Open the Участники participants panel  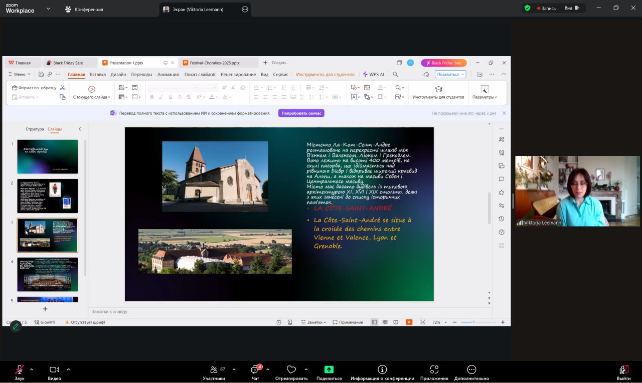(214, 369)
